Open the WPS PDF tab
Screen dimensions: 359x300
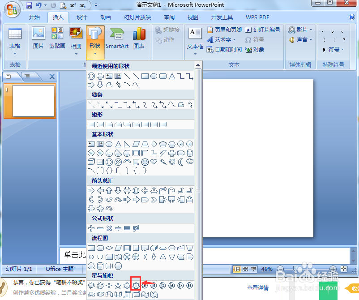(257, 17)
